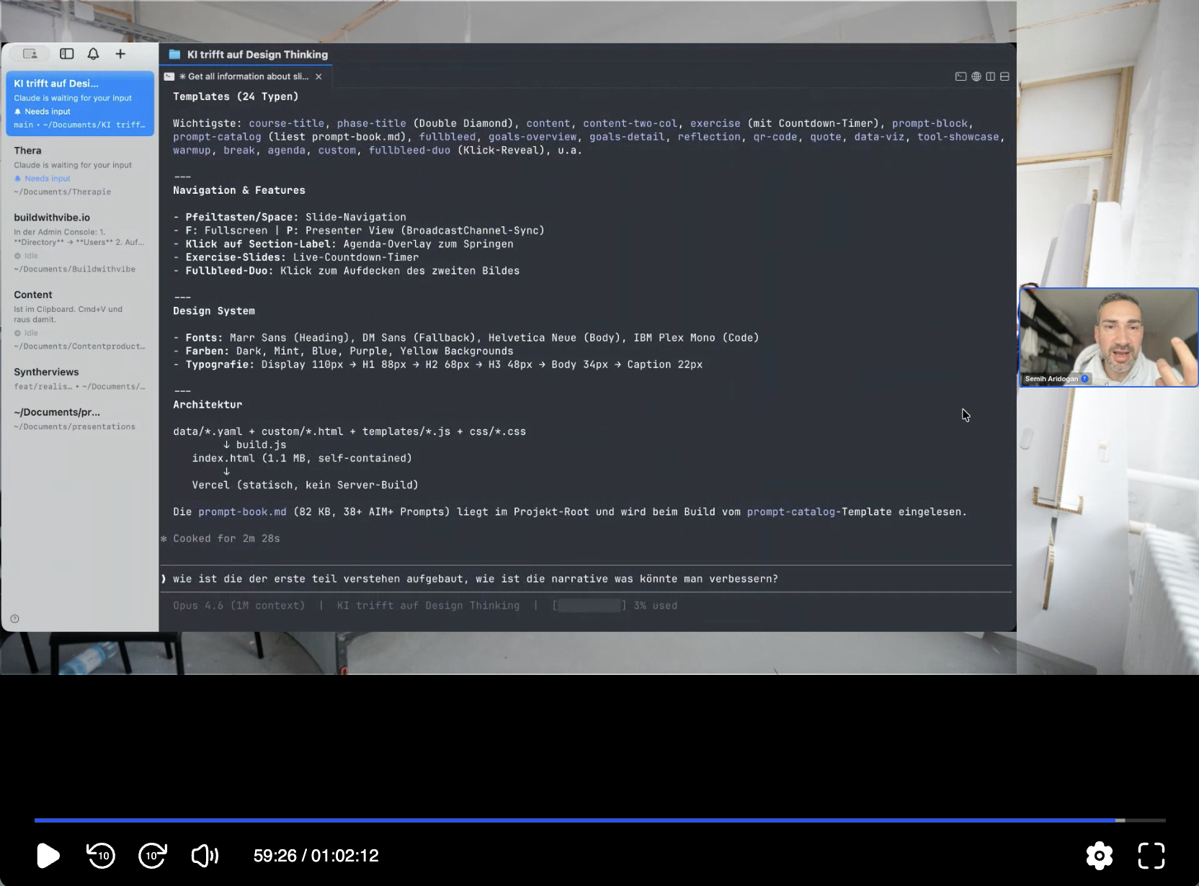The image size is (1199, 886).
Task: Add a new workspace with plus icon
Action: point(120,54)
